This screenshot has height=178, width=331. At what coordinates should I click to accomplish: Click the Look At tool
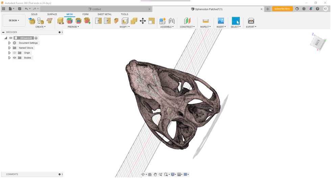point(150,174)
